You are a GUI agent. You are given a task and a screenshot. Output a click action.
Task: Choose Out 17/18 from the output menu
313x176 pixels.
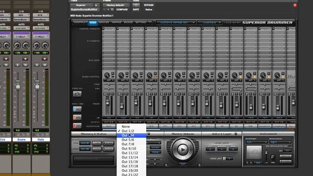[x=132, y=166]
